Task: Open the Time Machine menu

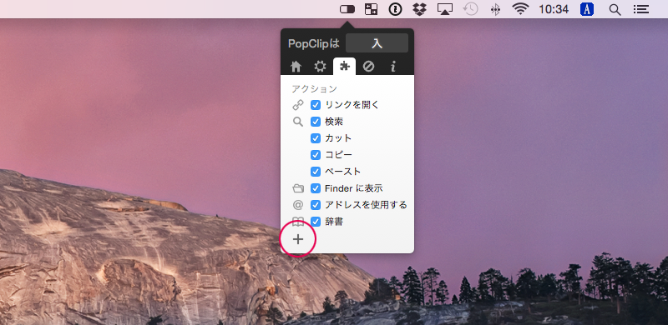Action: pyautogui.click(x=470, y=9)
